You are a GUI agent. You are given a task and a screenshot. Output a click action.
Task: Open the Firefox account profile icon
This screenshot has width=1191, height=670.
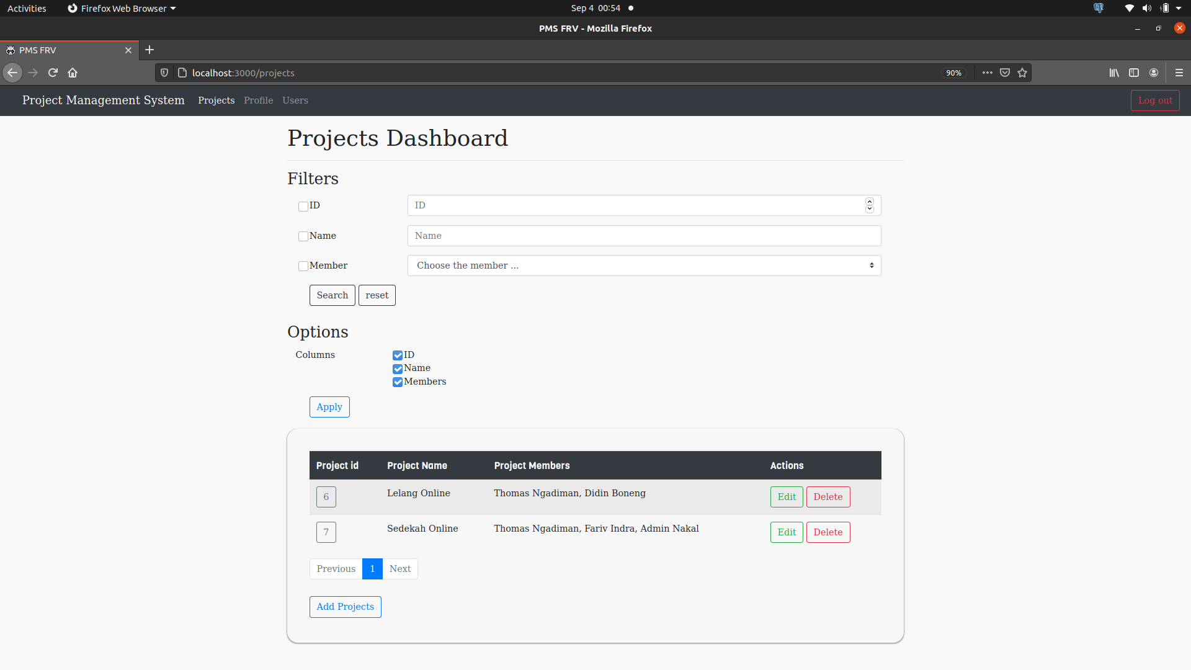click(x=1154, y=73)
